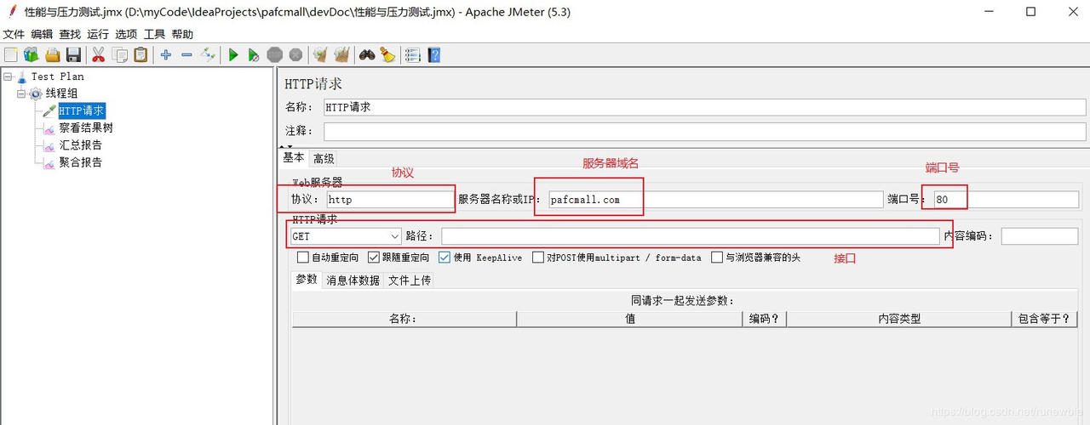Click the Reset search brush icon

(x=387, y=55)
